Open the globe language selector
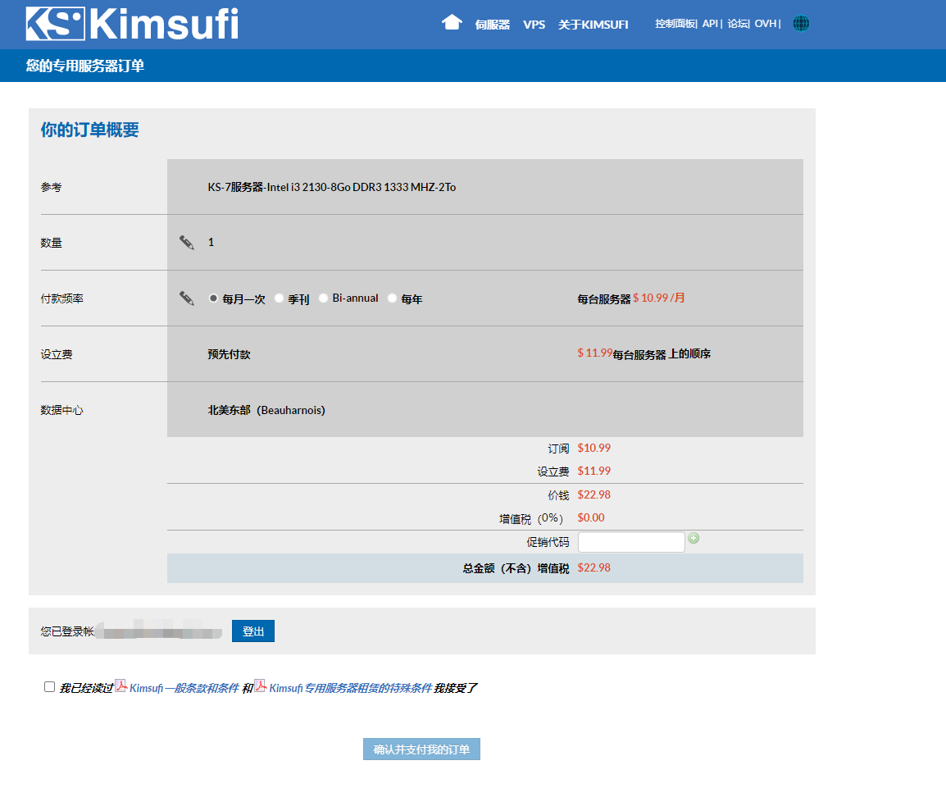The image size is (946, 788). [801, 24]
